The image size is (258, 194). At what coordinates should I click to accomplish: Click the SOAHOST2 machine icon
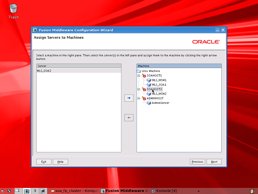click(144, 89)
